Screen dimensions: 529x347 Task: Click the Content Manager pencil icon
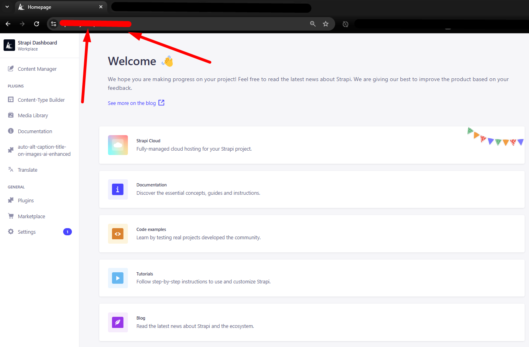point(11,69)
